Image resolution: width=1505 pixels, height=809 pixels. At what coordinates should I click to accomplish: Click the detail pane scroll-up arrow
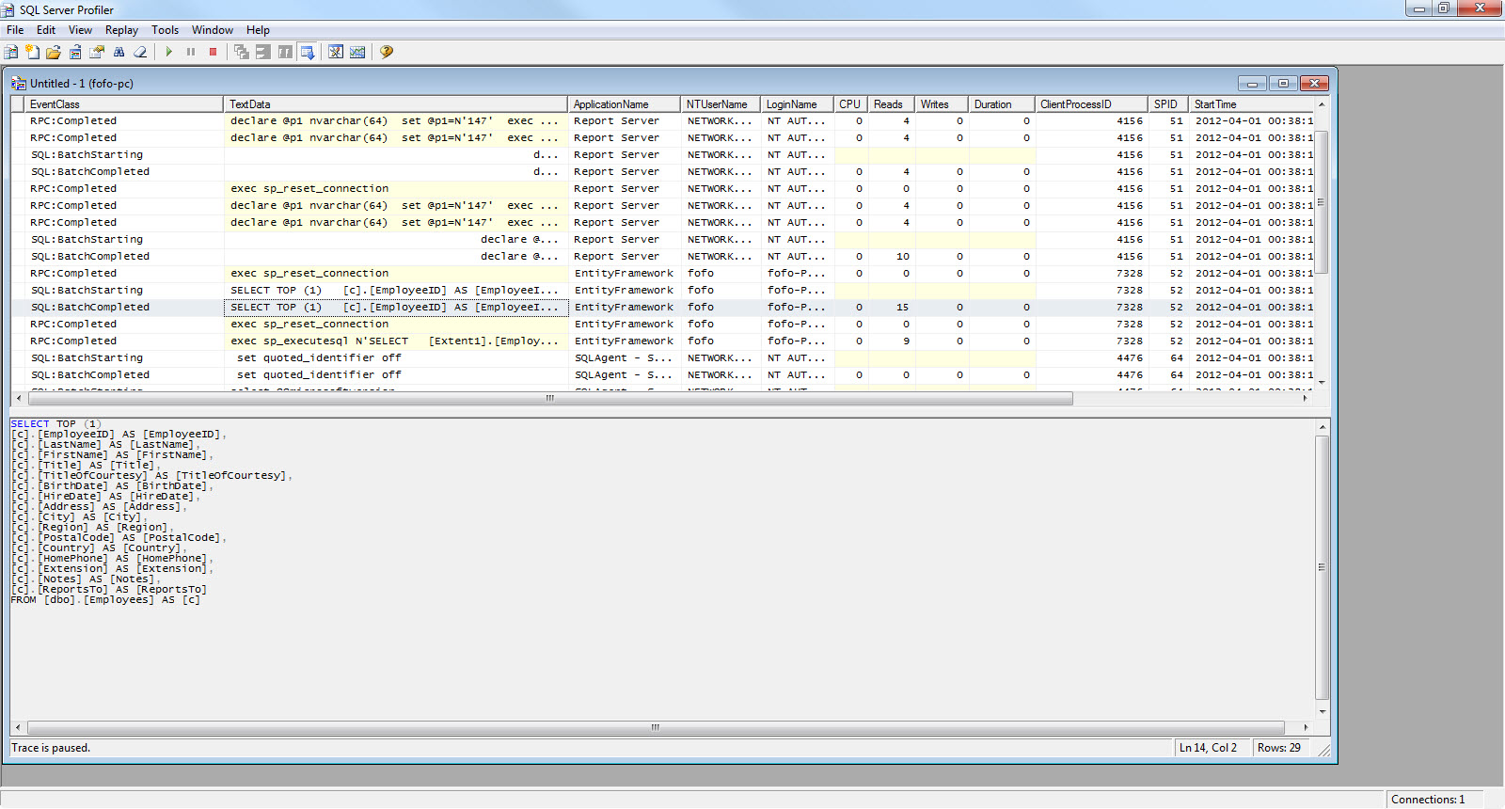[1322, 427]
